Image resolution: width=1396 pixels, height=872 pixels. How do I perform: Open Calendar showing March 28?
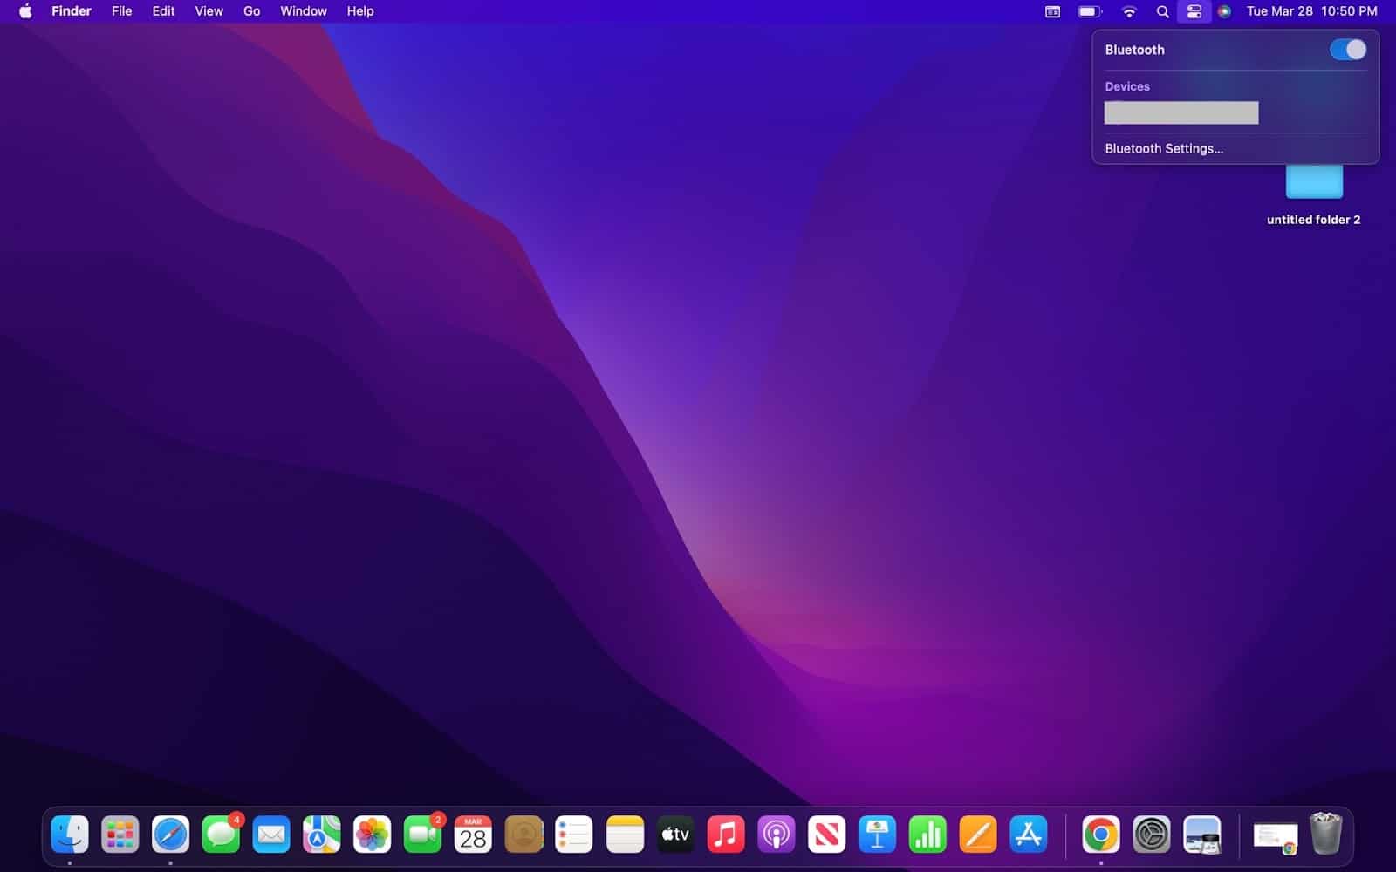pos(473,835)
